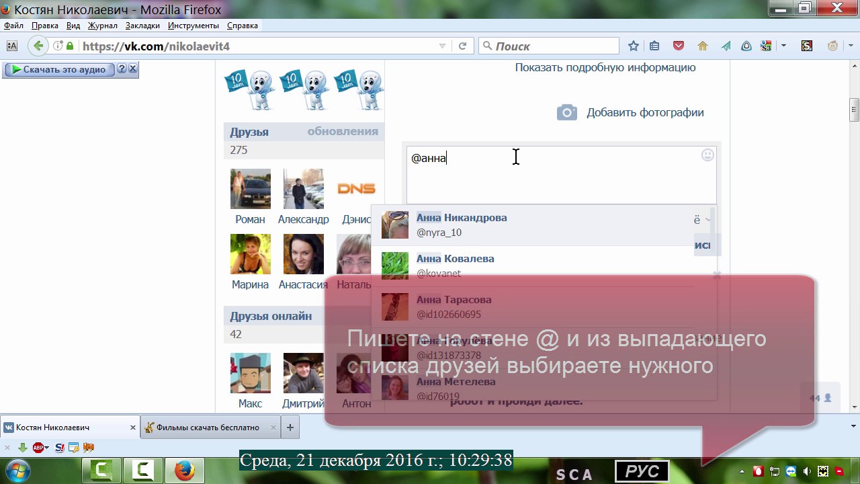Open friend Анастасия's avatar
Screen dimensions: 860x484
coord(304,254)
